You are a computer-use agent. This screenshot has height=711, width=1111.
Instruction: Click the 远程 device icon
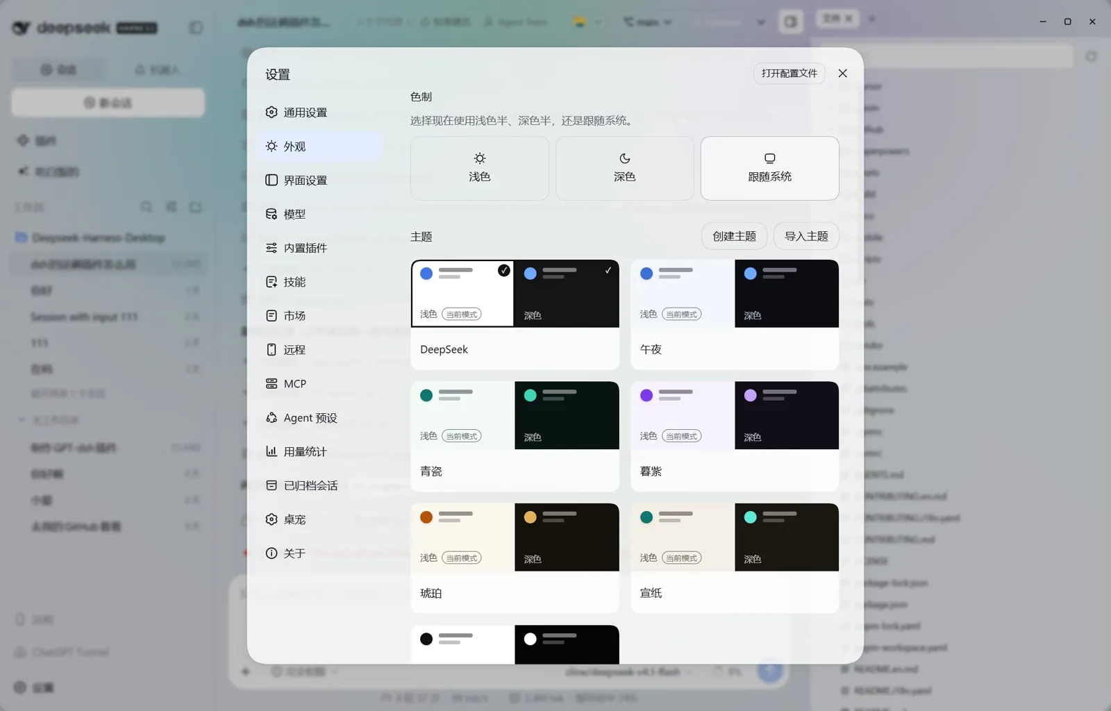(x=272, y=350)
